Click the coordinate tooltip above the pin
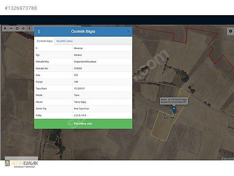 (x=174, y=101)
